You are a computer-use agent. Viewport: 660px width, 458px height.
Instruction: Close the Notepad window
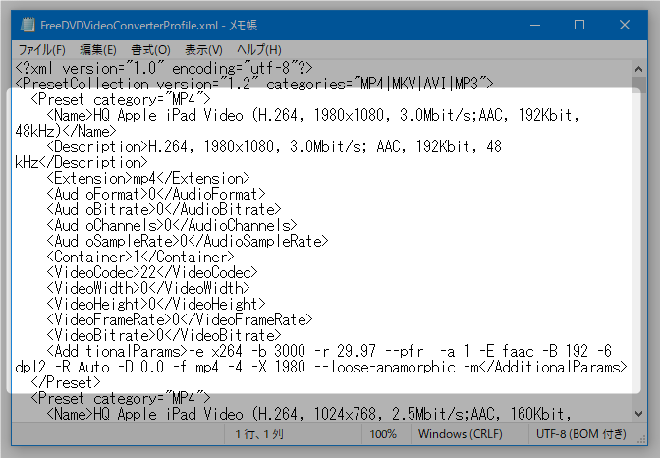point(625,25)
